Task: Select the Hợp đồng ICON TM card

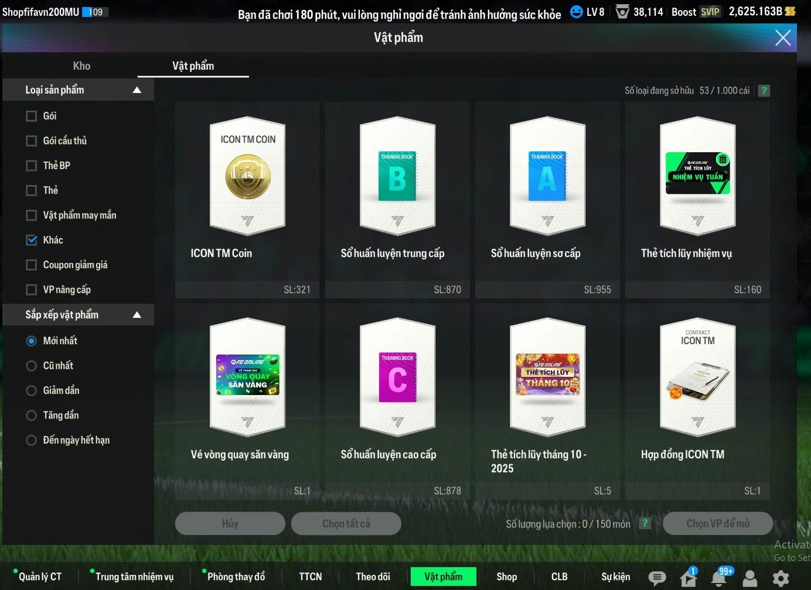Action: tap(697, 400)
